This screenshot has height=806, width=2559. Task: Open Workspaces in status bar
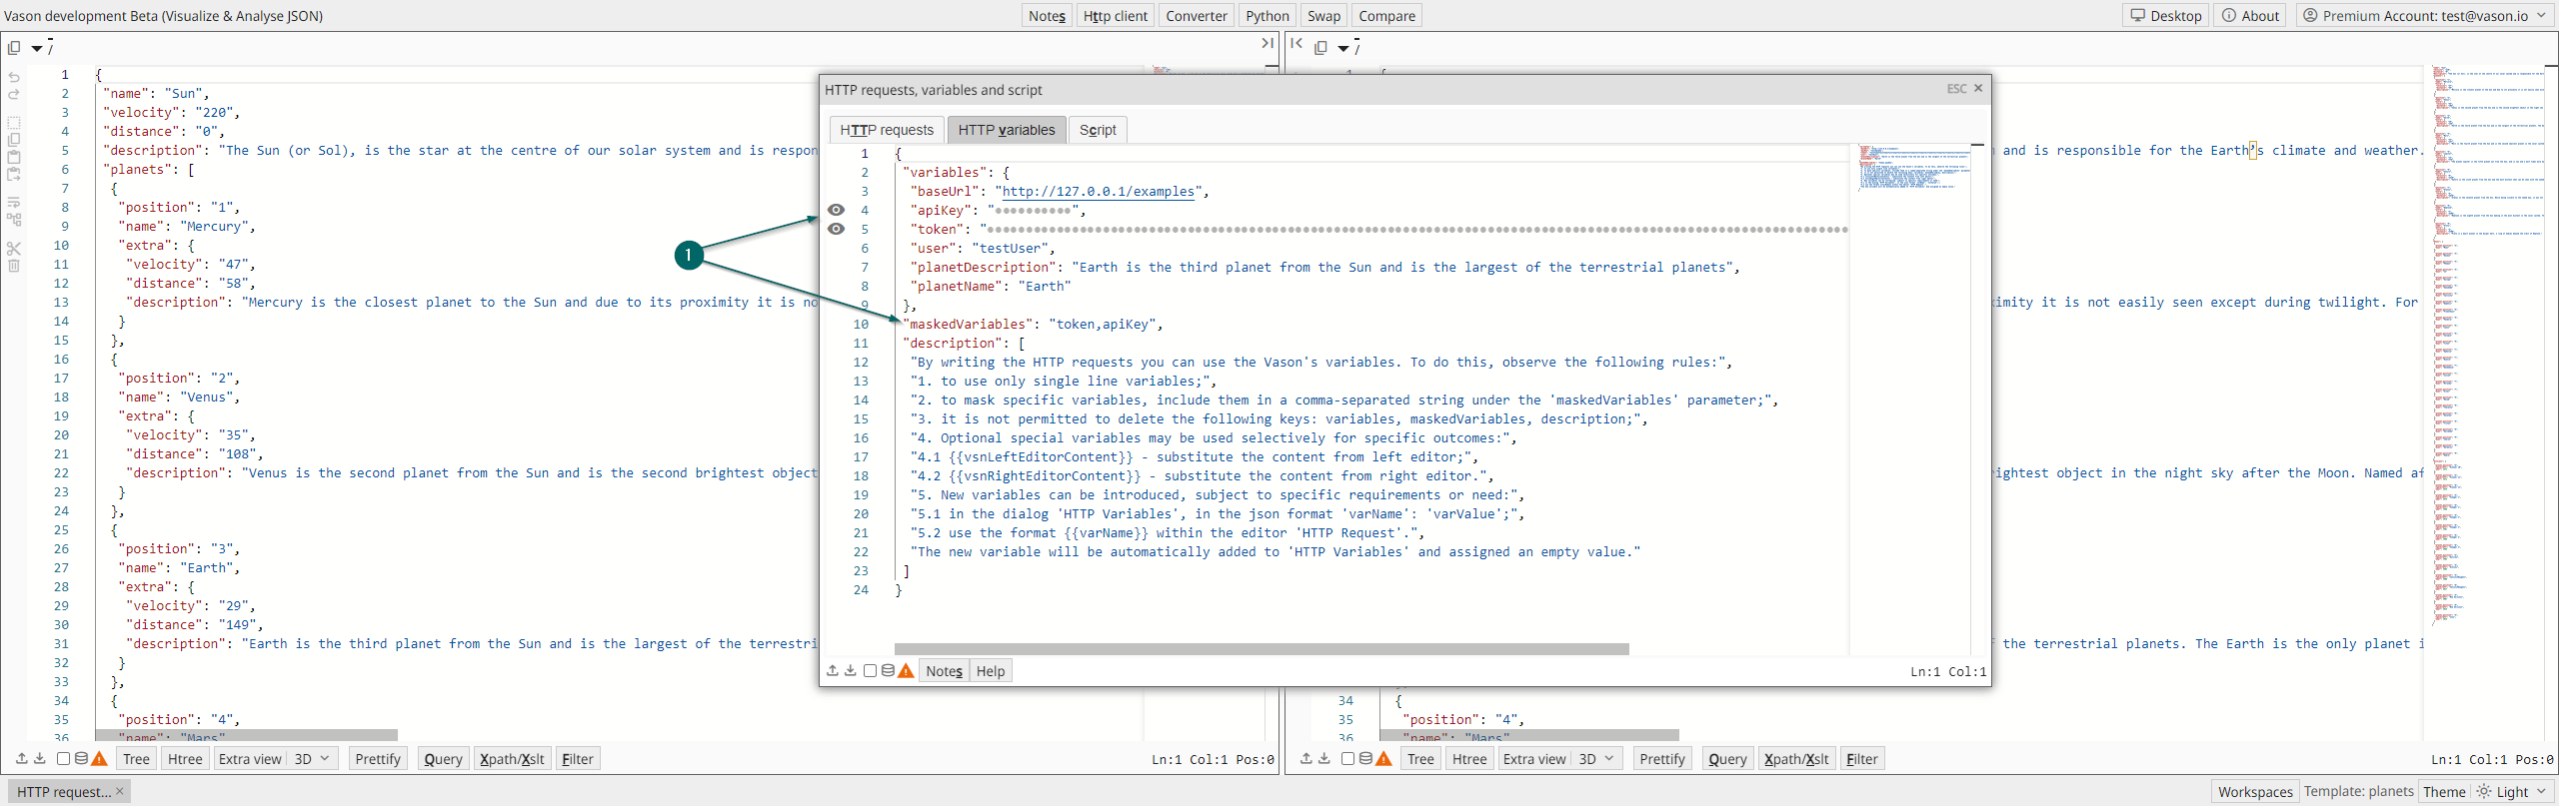point(2255,791)
